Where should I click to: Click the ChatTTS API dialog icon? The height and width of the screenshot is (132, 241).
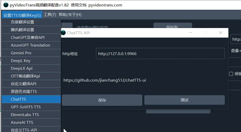[x=63, y=33]
